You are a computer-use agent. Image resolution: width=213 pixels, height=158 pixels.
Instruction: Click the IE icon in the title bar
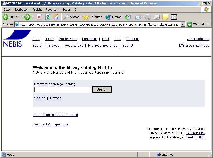click(x=3, y=3)
